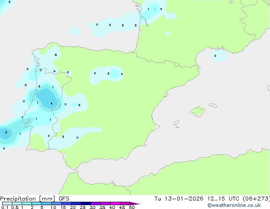Click the legend label '40'
Image resolution: width=270 pixels, height=209 pixels.
pyautogui.click(x=112, y=207)
